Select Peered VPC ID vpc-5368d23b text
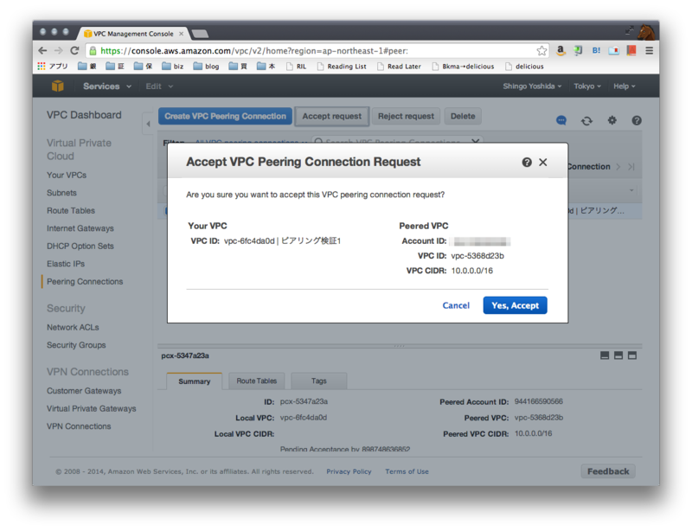Screen dimensions: 692x531 (477, 256)
